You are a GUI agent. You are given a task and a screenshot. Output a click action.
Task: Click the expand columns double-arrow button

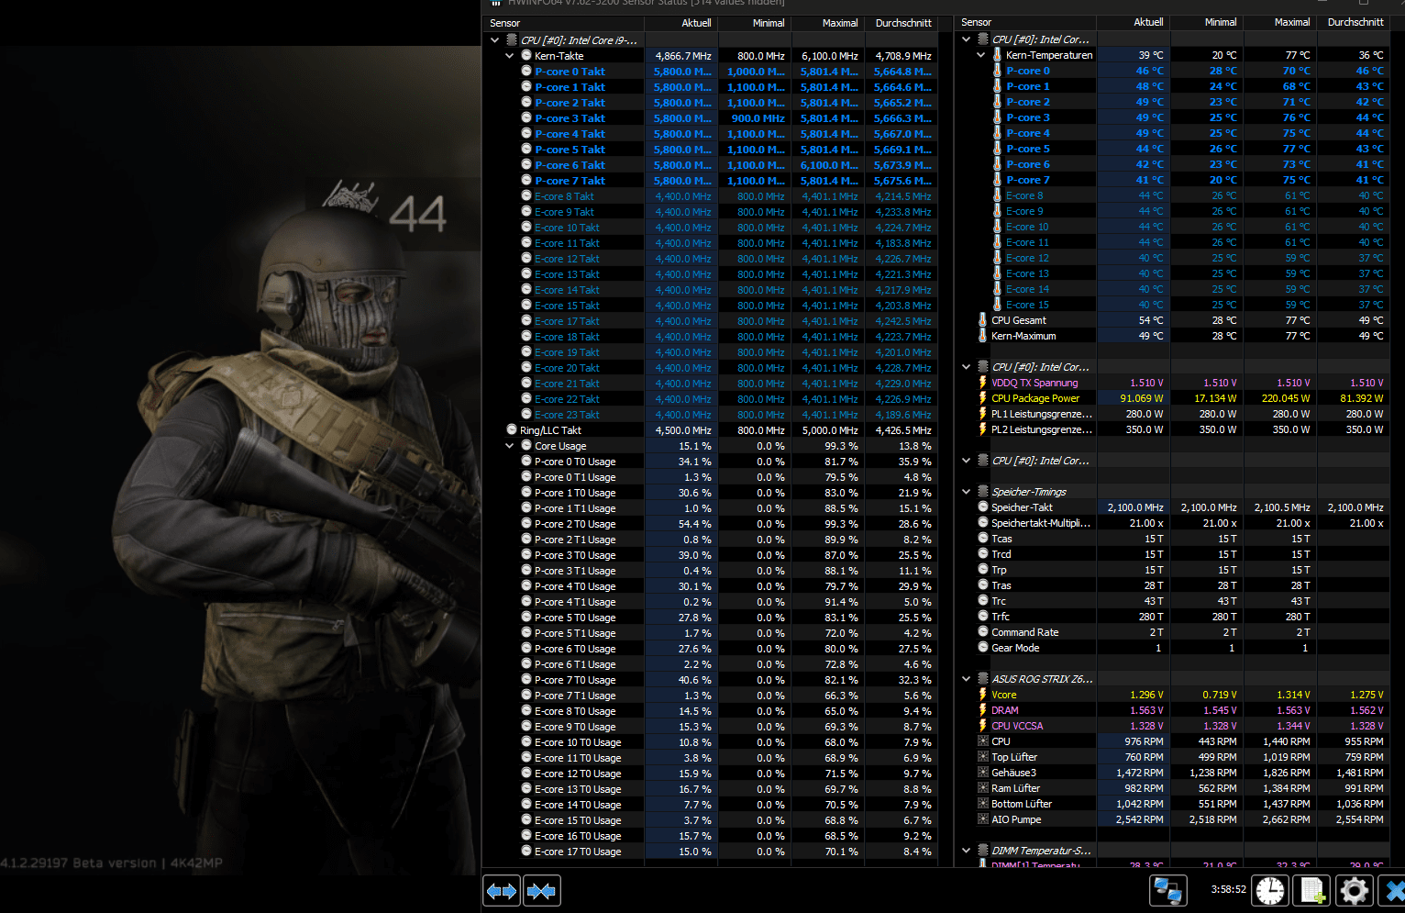(502, 891)
